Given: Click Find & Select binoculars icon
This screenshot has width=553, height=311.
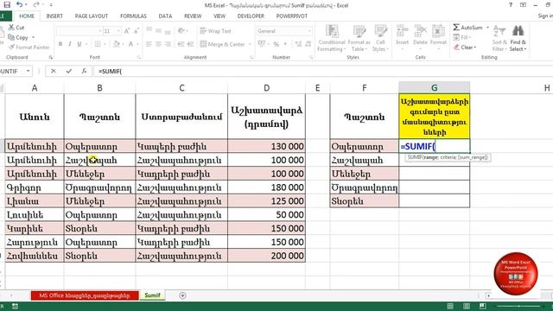Looking at the screenshot, I should tap(518, 31).
